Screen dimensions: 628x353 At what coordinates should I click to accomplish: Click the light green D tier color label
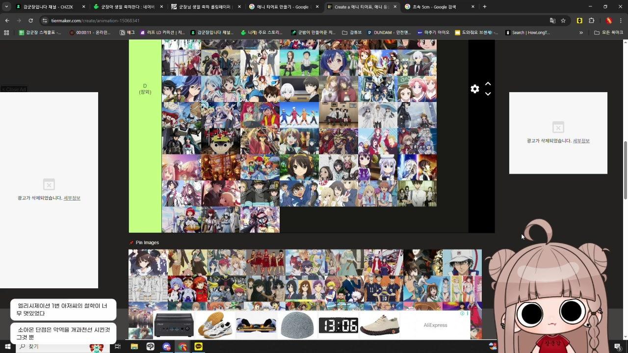[x=145, y=136]
